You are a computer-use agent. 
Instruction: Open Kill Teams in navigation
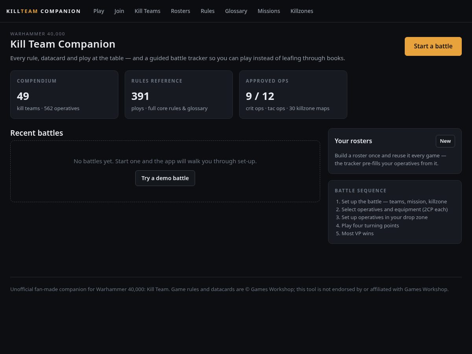click(147, 11)
